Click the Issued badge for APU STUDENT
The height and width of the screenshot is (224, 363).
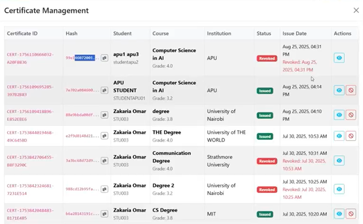click(x=265, y=91)
